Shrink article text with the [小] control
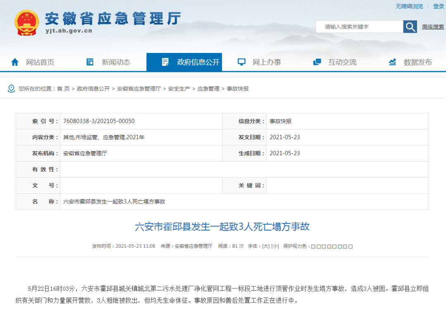Viewport: 446px width, 314px height. point(276,246)
